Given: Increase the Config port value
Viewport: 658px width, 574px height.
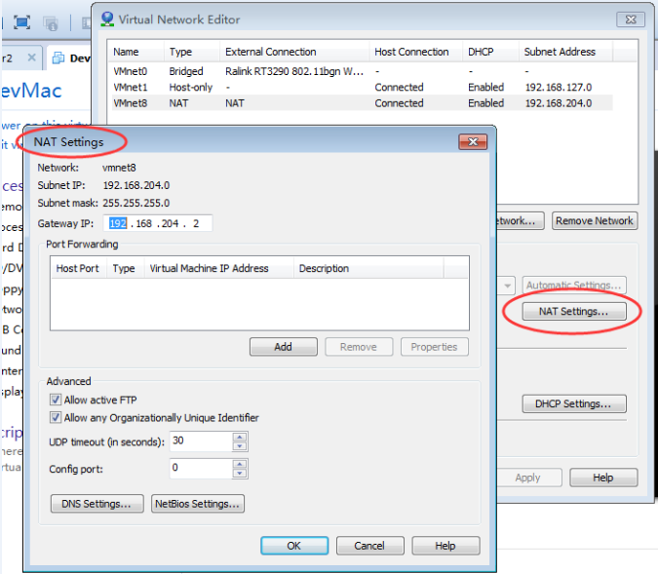Looking at the screenshot, I should tap(240, 464).
